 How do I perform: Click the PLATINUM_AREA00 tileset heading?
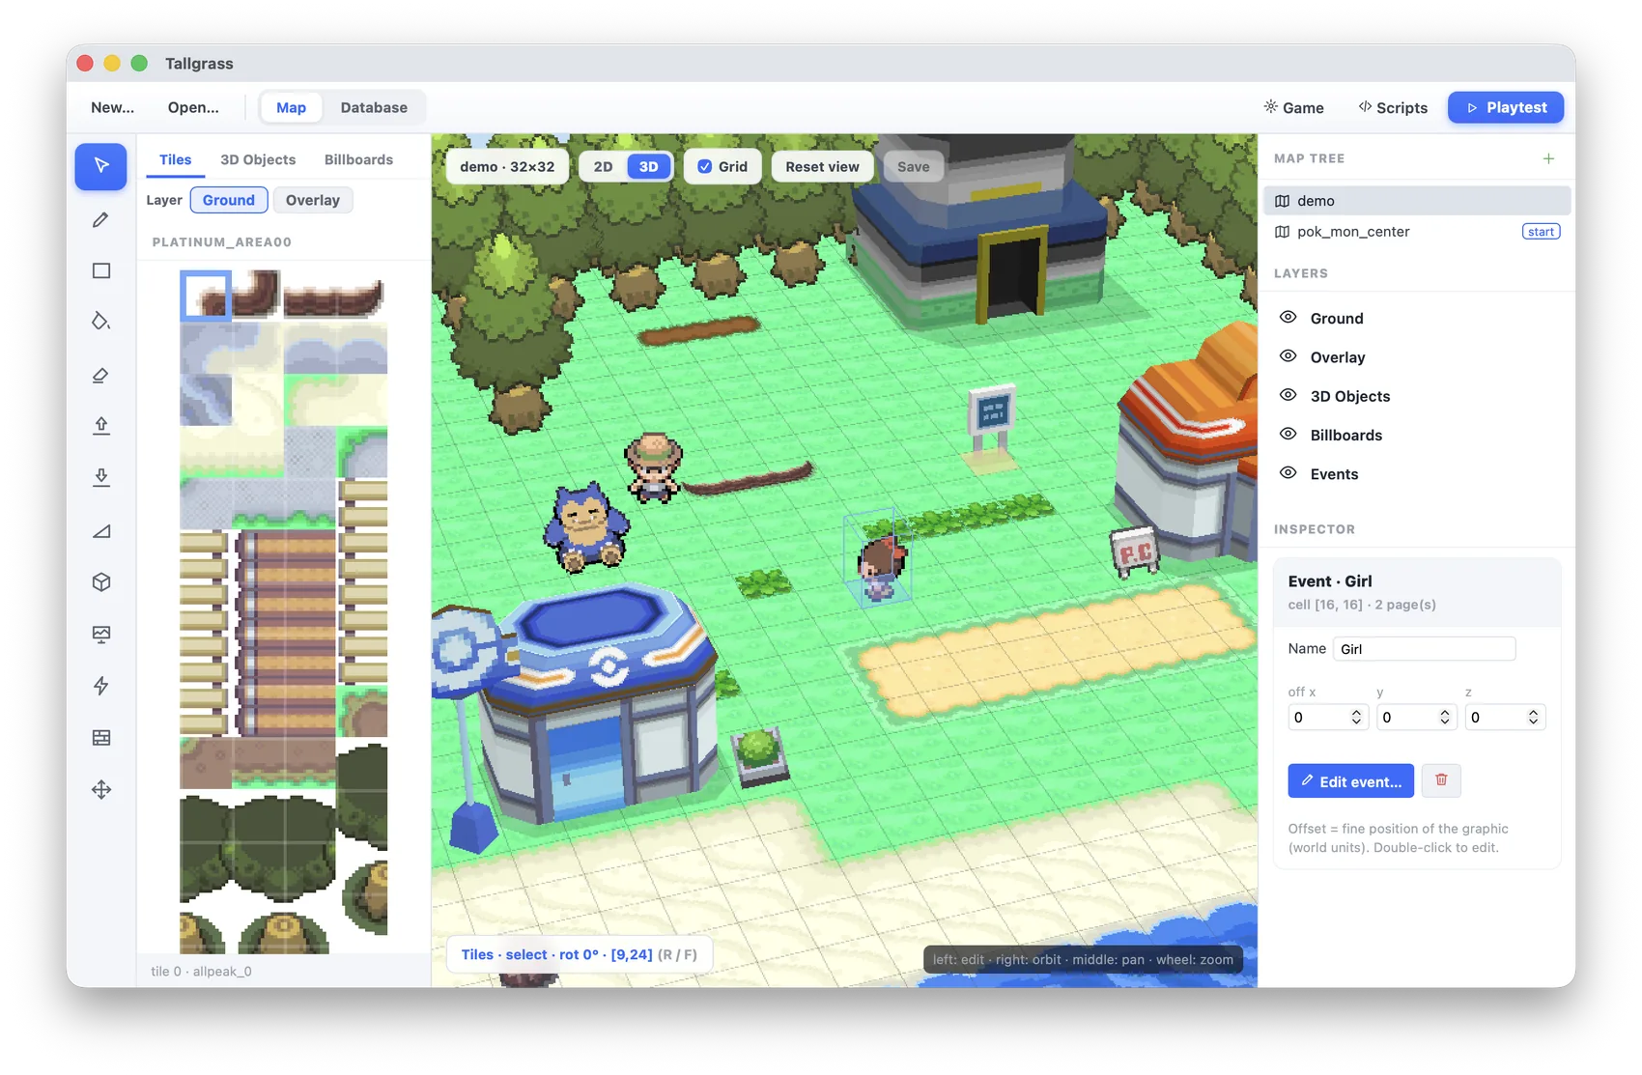click(x=221, y=241)
